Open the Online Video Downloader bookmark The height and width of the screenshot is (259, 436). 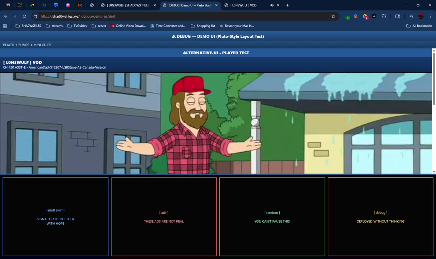click(x=128, y=26)
